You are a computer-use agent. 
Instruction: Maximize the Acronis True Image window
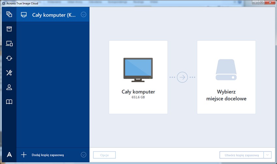261,3
